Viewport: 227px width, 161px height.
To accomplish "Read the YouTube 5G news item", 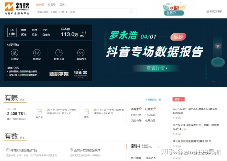I will click(196, 111).
